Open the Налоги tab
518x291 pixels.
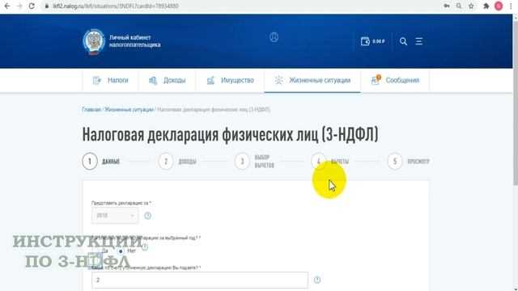click(110, 81)
